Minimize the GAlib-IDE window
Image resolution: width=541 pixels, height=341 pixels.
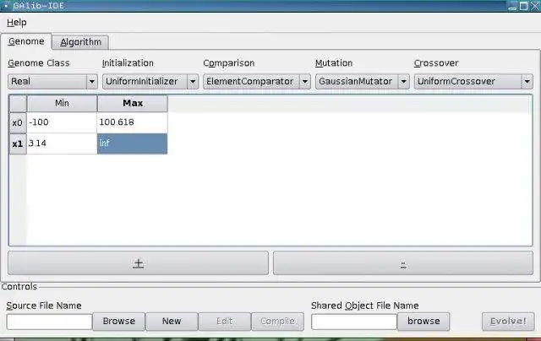pyautogui.click(x=513, y=6)
